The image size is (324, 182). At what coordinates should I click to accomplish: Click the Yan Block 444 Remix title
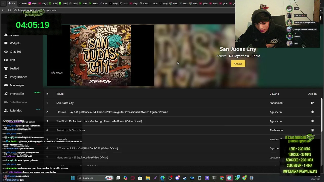[x=99, y=121]
